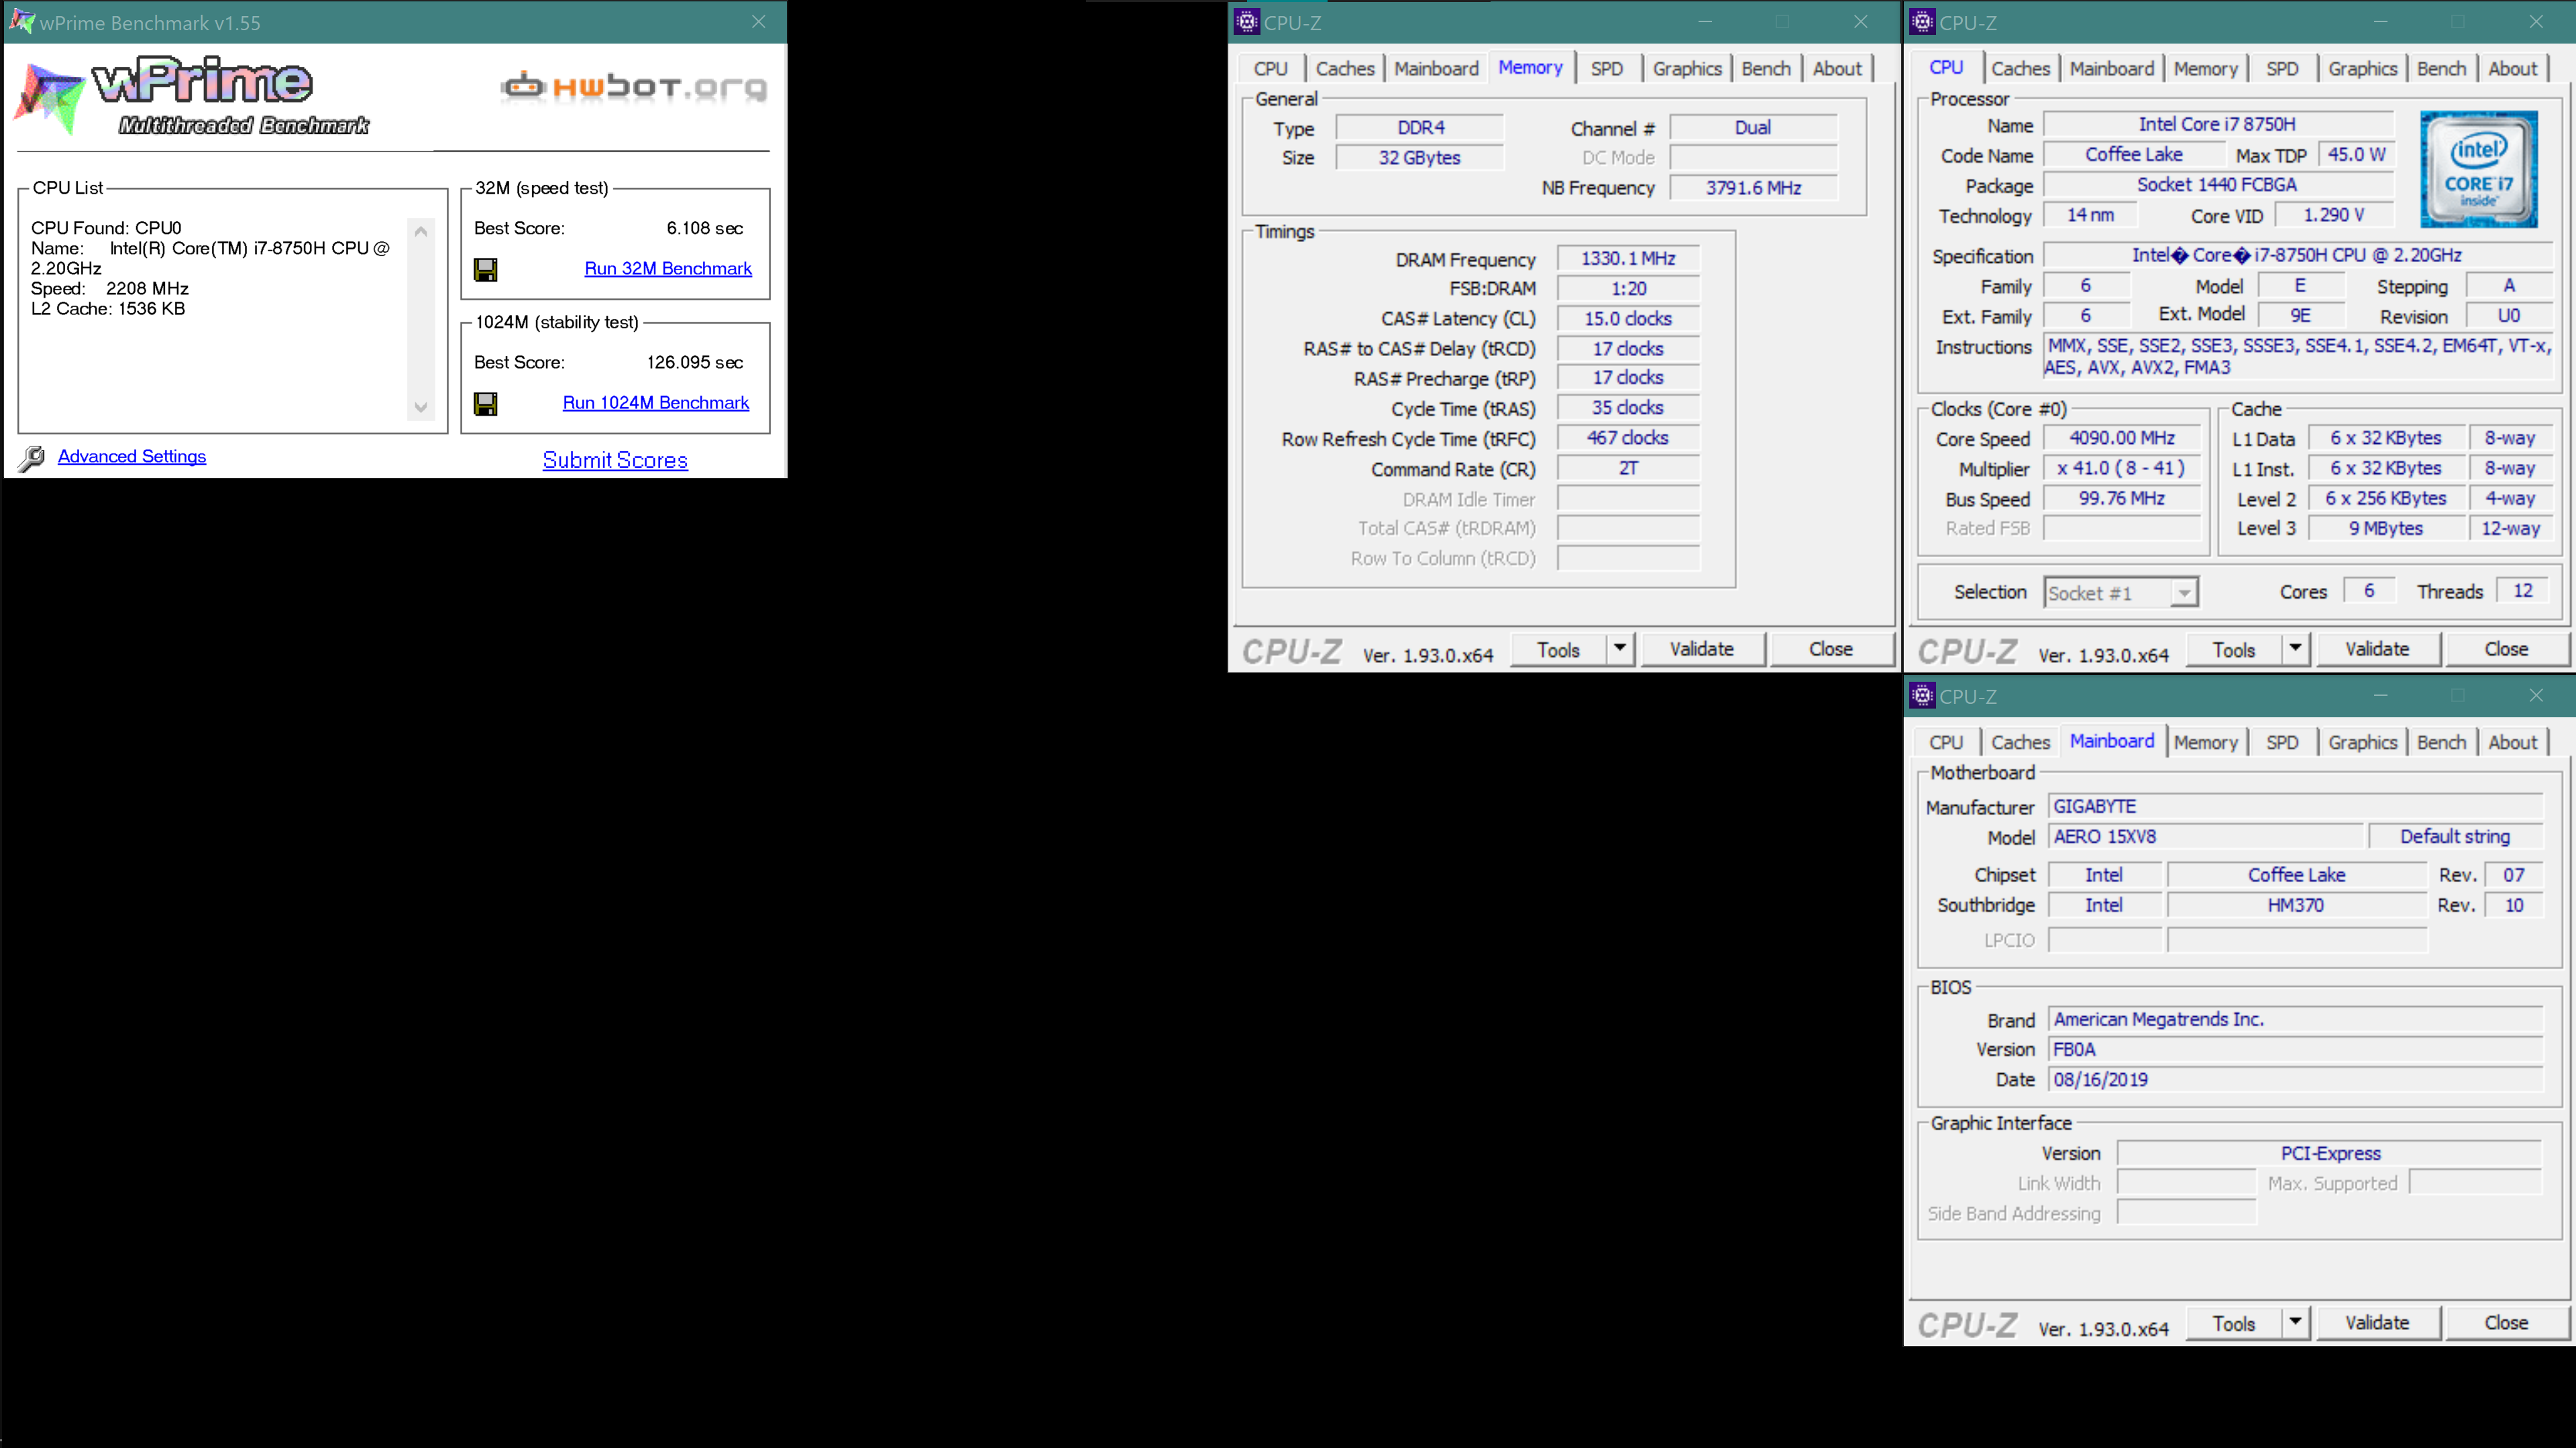
Task: Click the save icon beside Run 1024M Benchmark
Action: (486, 404)
